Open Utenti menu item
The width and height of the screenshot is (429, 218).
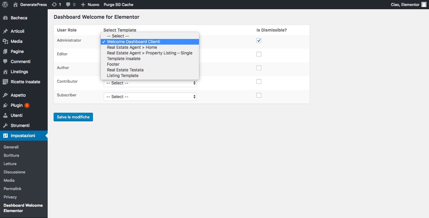coord(24,115)
